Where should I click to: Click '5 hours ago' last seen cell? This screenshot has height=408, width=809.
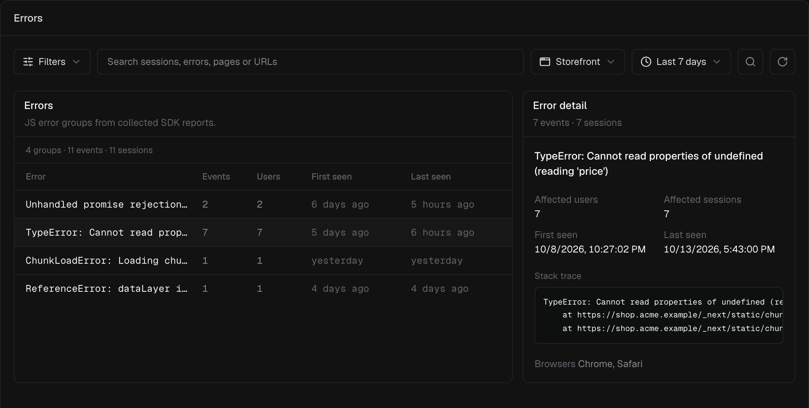(442, 204)
